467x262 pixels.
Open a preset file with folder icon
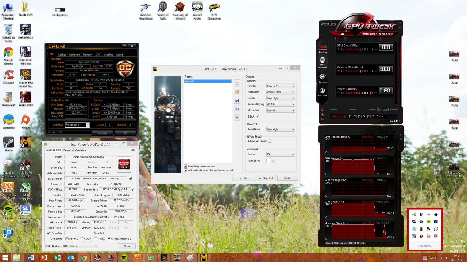point(237,92)
